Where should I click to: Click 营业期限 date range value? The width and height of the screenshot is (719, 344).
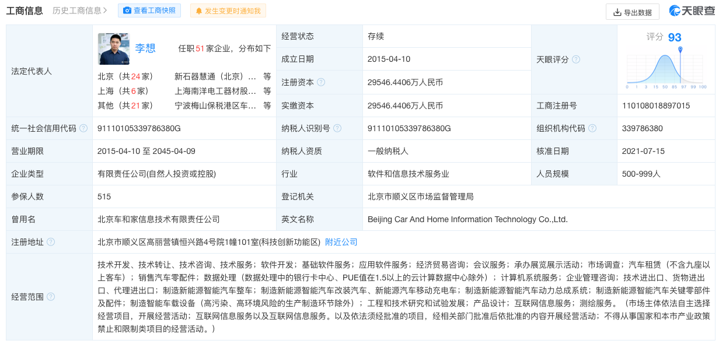[x=146, y=151]
